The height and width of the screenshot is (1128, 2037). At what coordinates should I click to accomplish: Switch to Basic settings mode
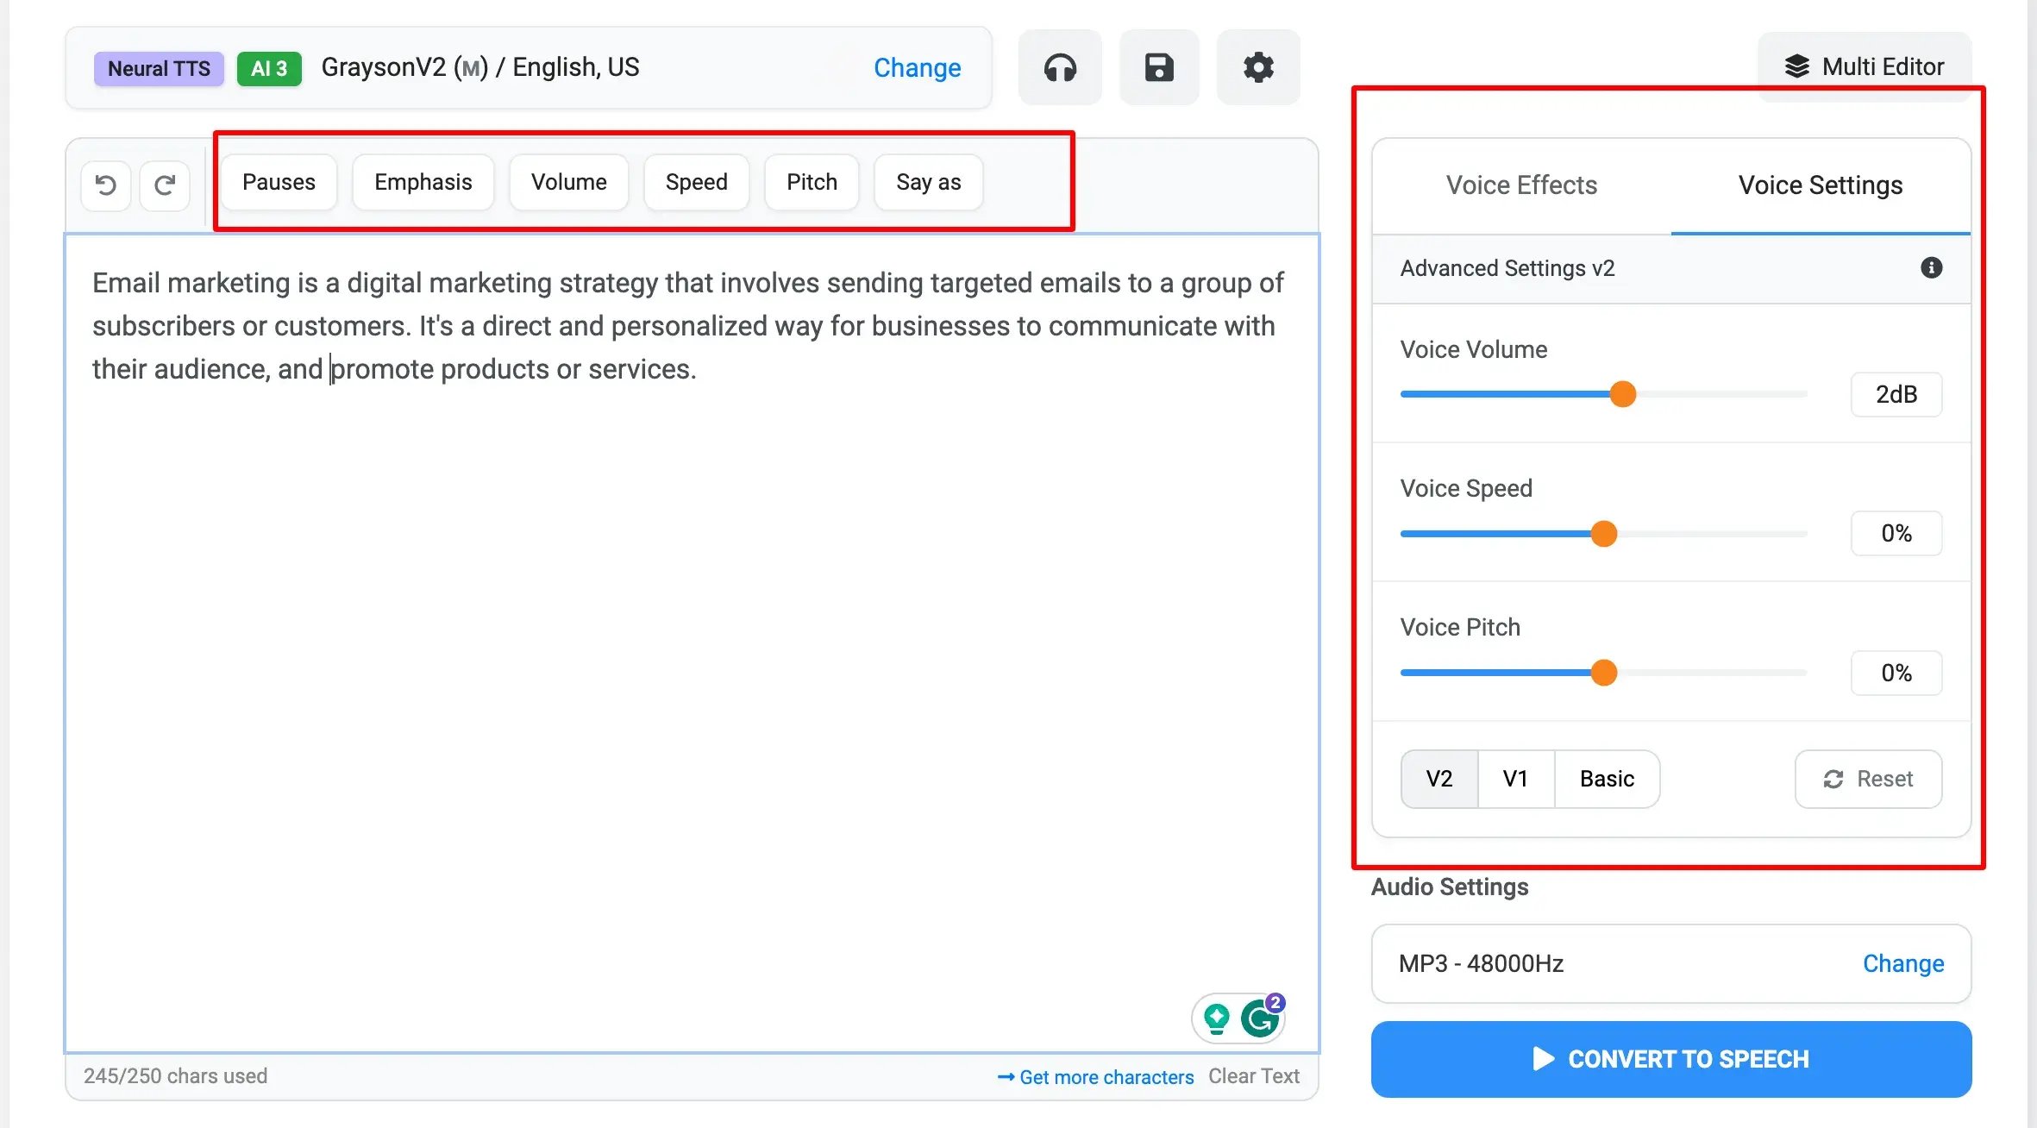(x=1607, y=779)
